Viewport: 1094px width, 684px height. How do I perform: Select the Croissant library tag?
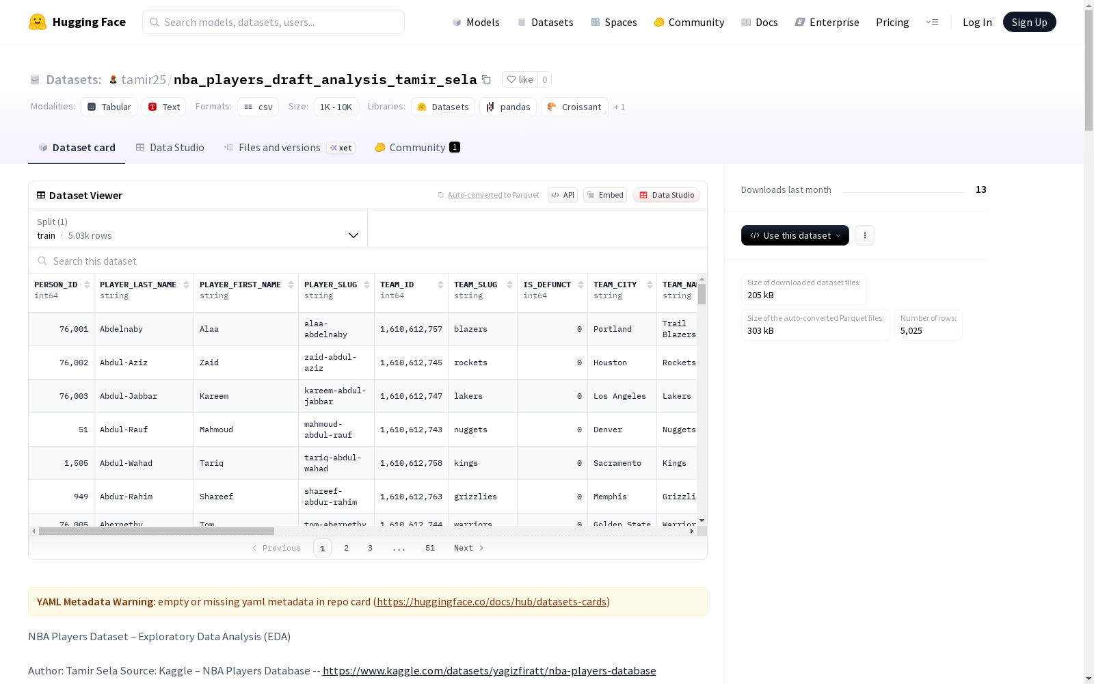coord(574,107)
